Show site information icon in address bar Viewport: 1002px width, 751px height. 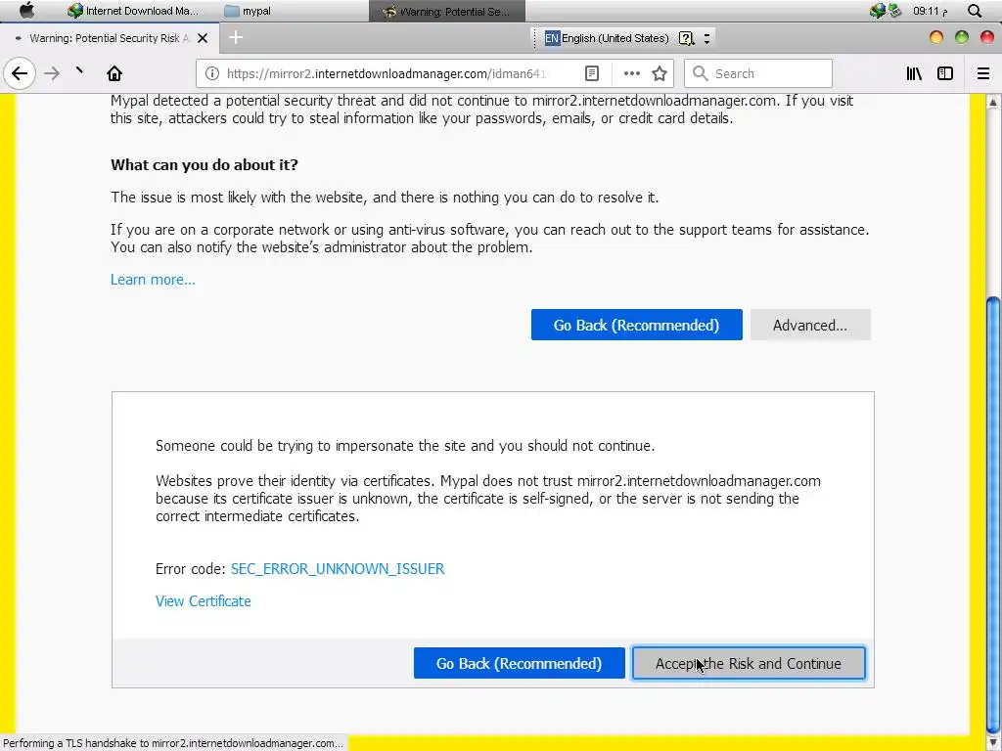212,73
